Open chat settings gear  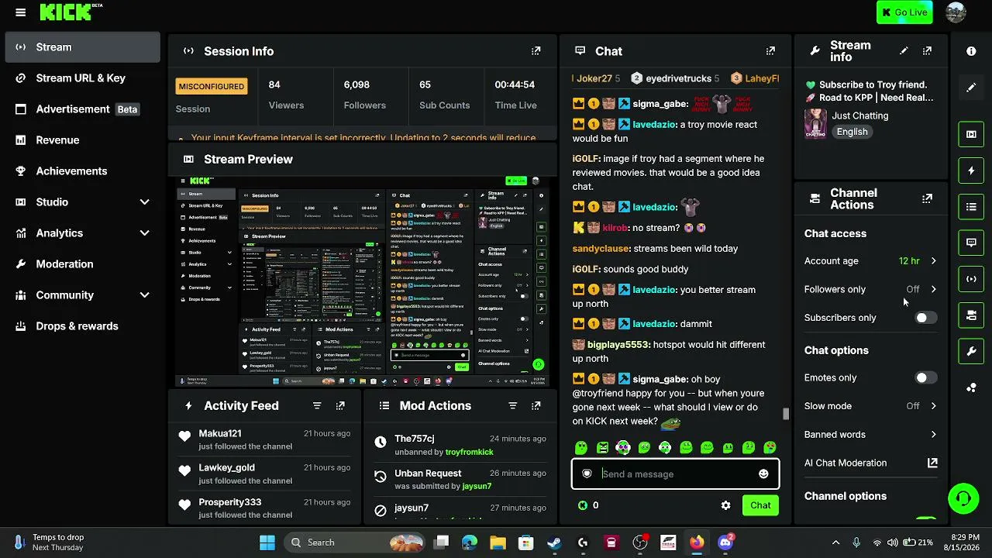pyautogui.click(x=725, y=505)
